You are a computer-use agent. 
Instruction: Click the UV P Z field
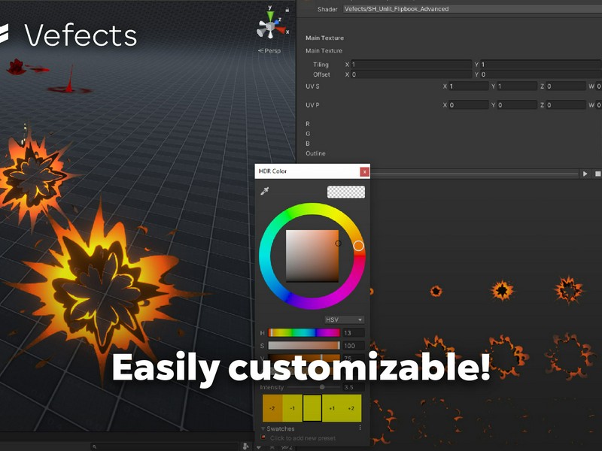(567, 104)
